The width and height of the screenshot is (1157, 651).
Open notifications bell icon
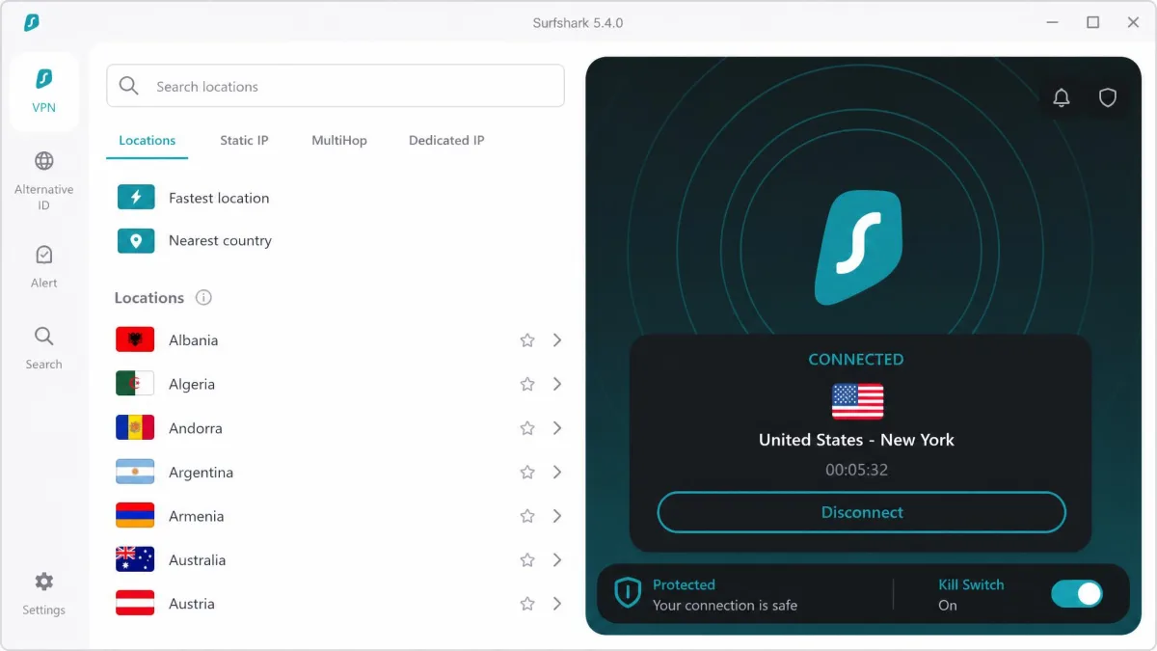[1062, 97]
